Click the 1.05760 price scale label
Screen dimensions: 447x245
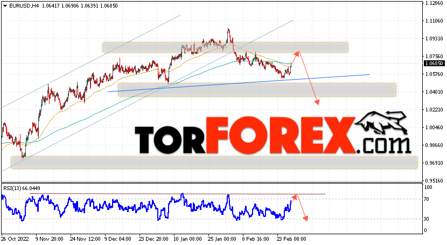point(435,74)
